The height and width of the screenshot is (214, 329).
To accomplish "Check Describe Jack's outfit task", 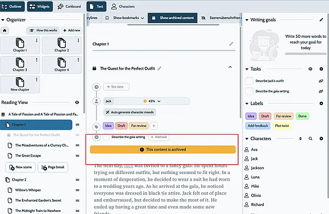I will [249, 81].
